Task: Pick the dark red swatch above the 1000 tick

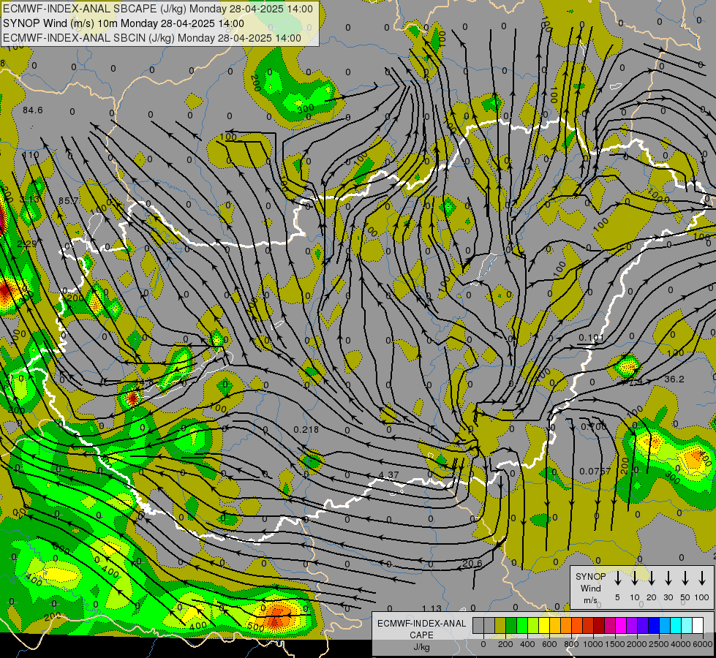Action: click(600, 626)
